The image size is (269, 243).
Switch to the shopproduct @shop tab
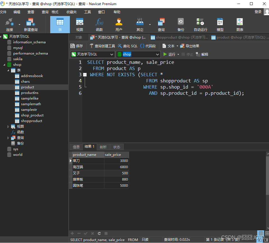179,37
